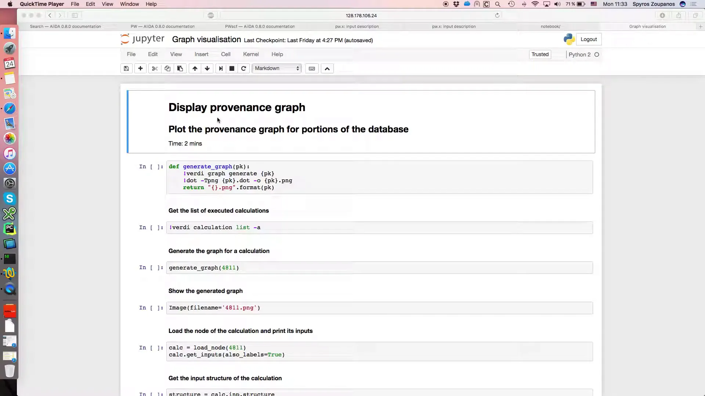Click the Jupyter notebook logo icon
The height and width of the screenshot is (396, 705).
coord(126,39)
